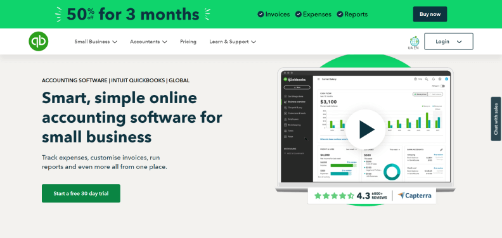502x238 pixels.
Task: Click the check icon beside Reports
Action: pyautogui.click(x=340, y=14)
